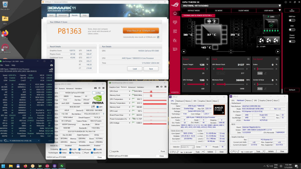Toggle the UEFI checkbox in GPU-Z

97,107
